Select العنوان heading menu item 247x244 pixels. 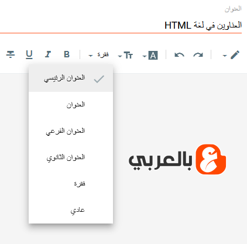71,105
